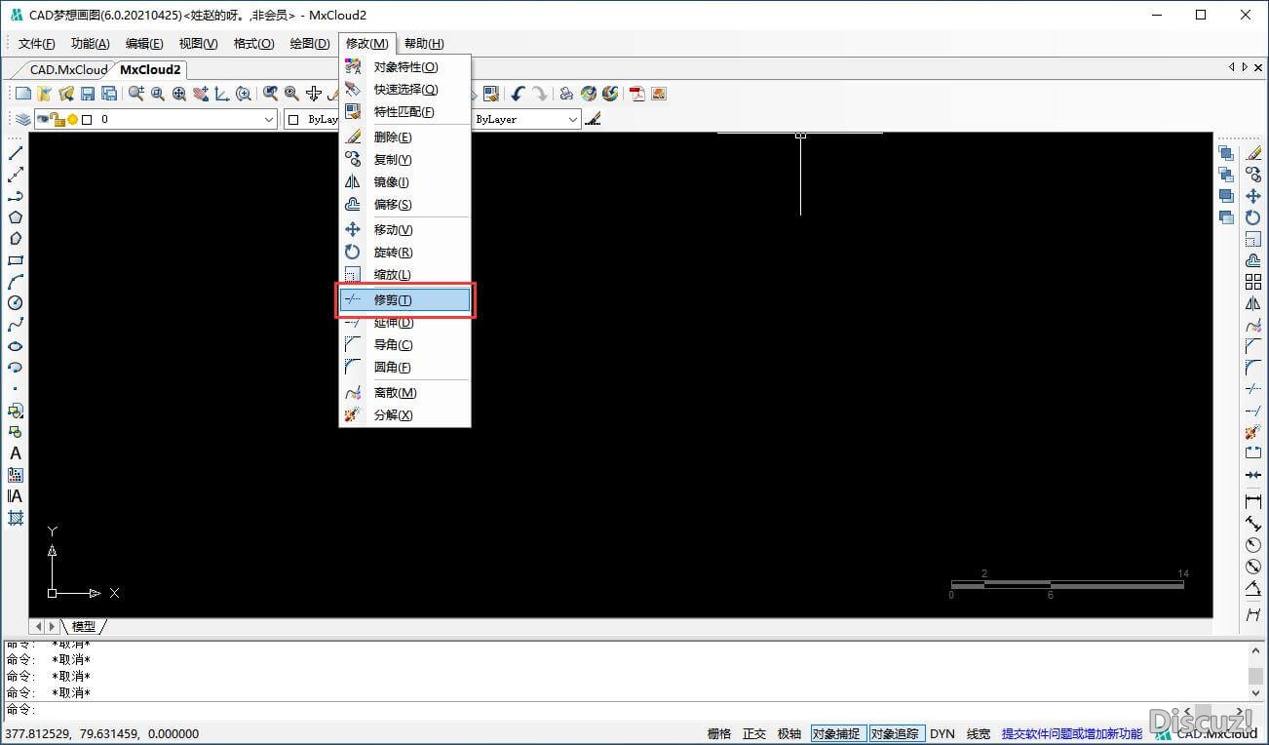This screenshot has height=745, width=1269.
Task: Click Bring to Front draw order icon
Action: click(1226, 153)
